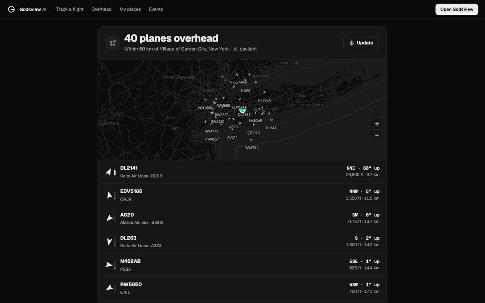
Task: Click the airplane icon beside planes overhead heading
Action: click(113, 43)
